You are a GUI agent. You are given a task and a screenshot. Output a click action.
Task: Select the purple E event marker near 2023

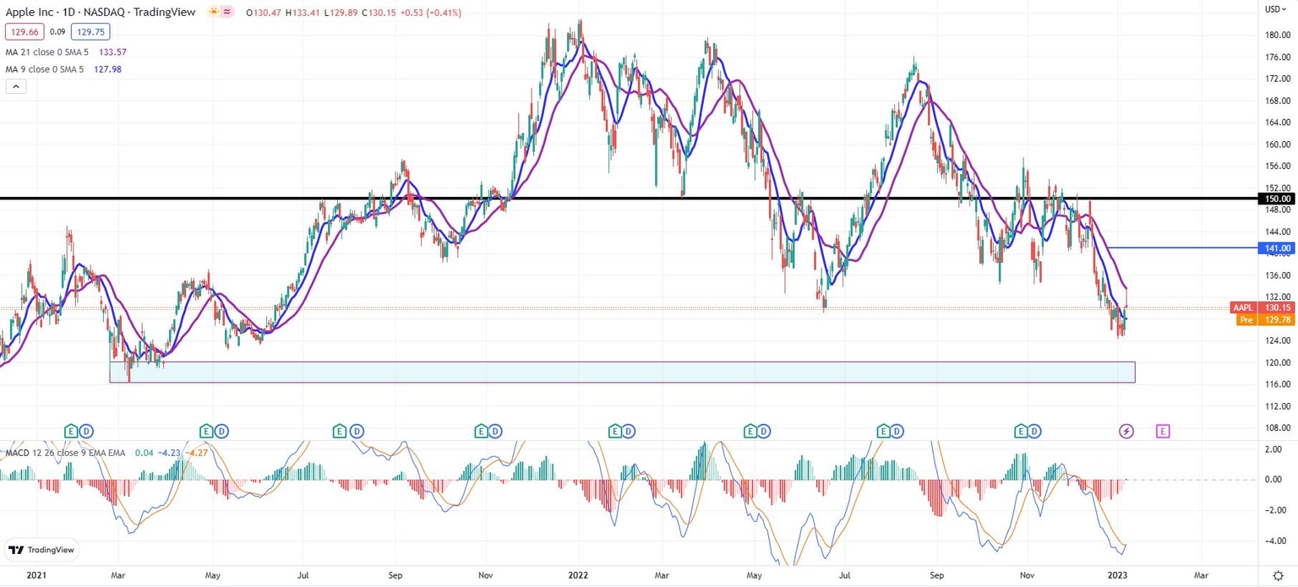1163,431
